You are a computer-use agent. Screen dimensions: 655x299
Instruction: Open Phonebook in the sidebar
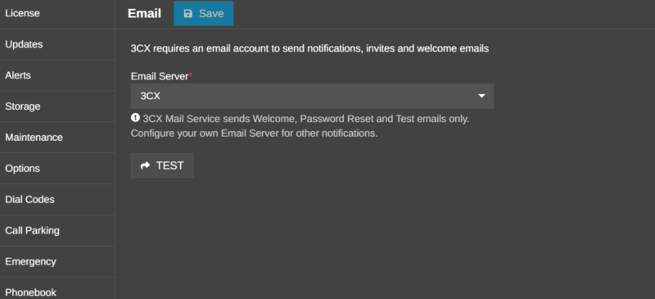click(x=57, y=289)
